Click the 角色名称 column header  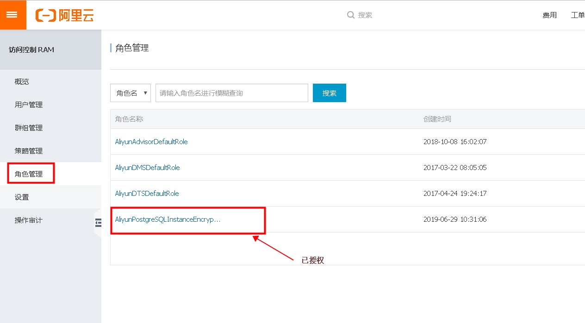point(129,119)
